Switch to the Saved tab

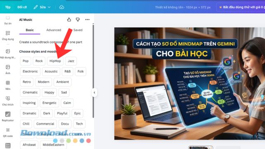pos(78,30)
